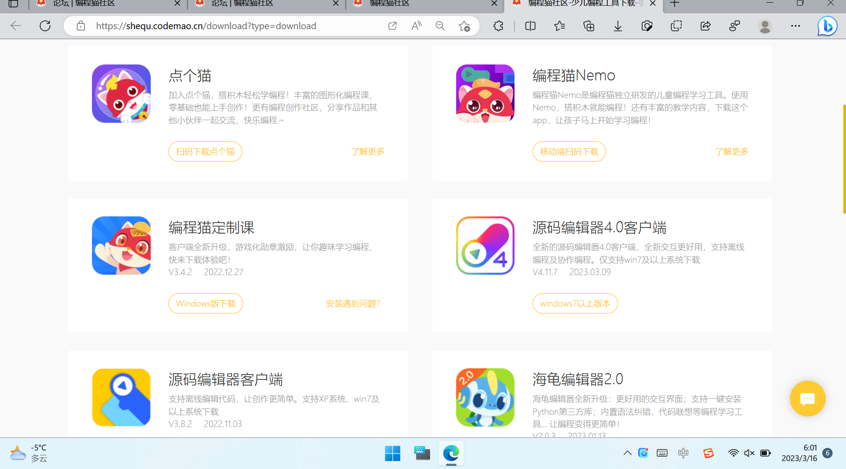Close the 编程猫社区-少儿编程工具下载 tab
The width and height of the screenshot is (846, 469).
[653, 4]
